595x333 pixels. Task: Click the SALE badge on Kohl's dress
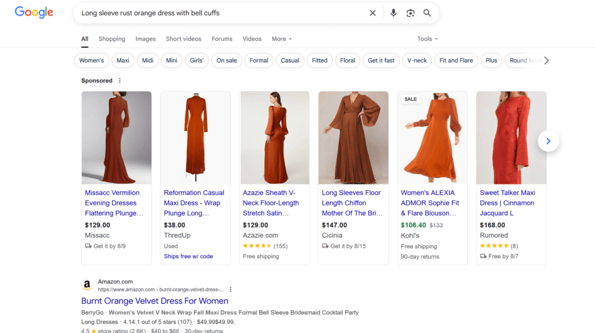click(411, 99)
